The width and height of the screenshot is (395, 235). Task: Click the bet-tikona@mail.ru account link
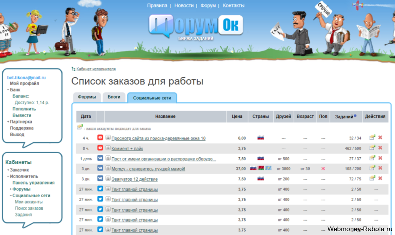click(x=26, y=78)
